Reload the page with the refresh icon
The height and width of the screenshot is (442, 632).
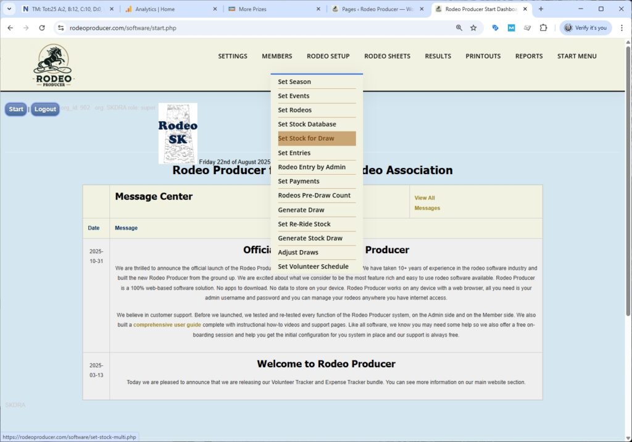coord(41,28)
